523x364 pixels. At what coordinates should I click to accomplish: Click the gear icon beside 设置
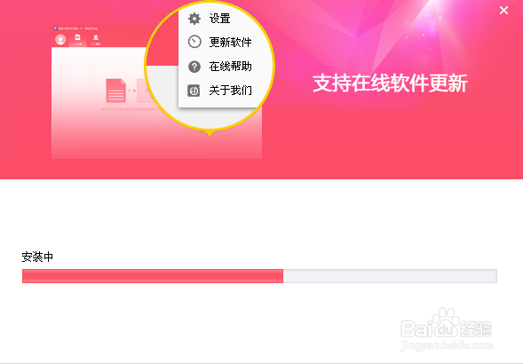point(194,19)
